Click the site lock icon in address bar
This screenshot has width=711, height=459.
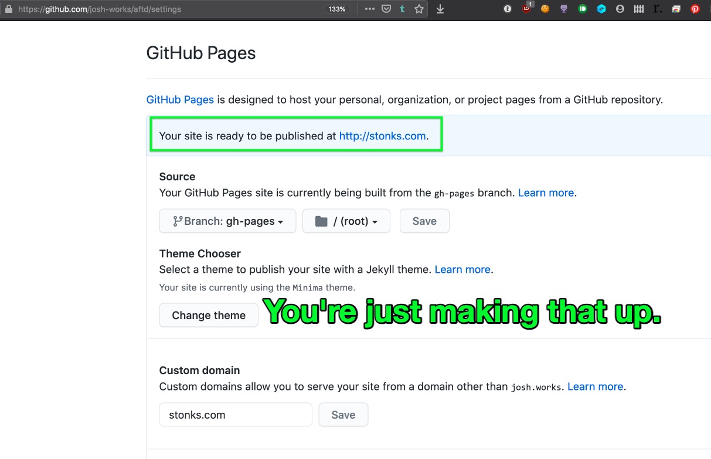point(8,9)
